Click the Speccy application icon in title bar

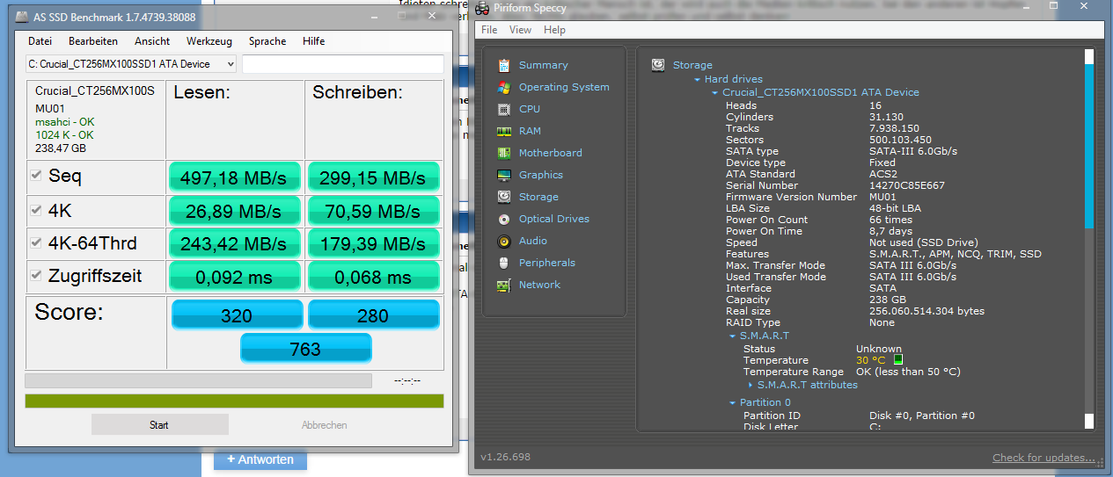pos(482,9)
